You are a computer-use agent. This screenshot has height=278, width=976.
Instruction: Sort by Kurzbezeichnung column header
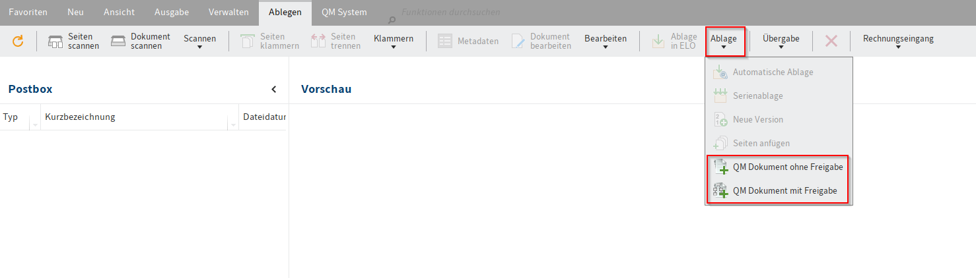(x=80, y=117)
